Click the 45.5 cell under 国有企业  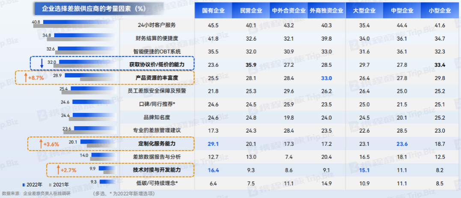tap(213, 25)
